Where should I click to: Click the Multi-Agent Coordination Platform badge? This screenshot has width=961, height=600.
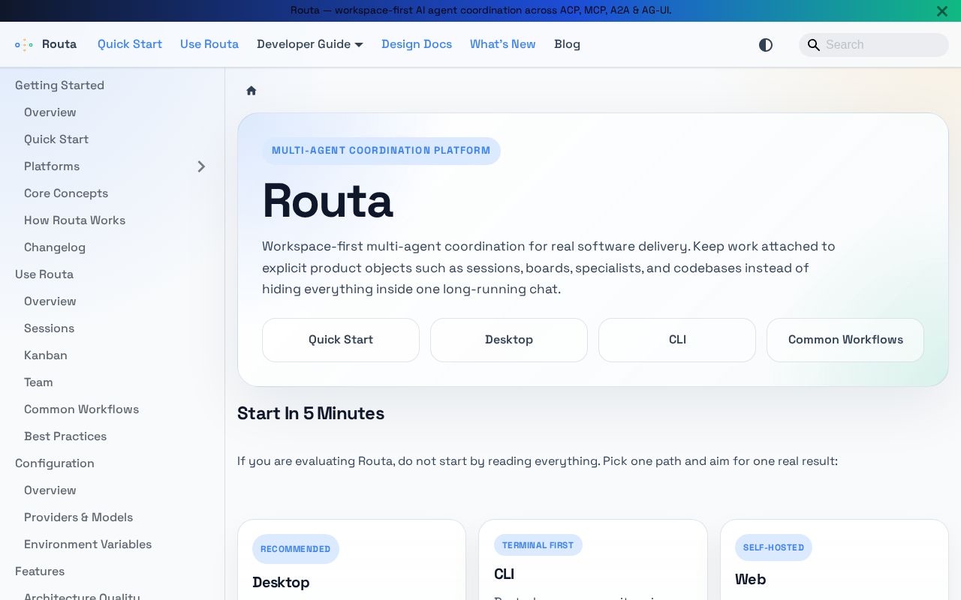pyautogui.click(x=381, y=151)
